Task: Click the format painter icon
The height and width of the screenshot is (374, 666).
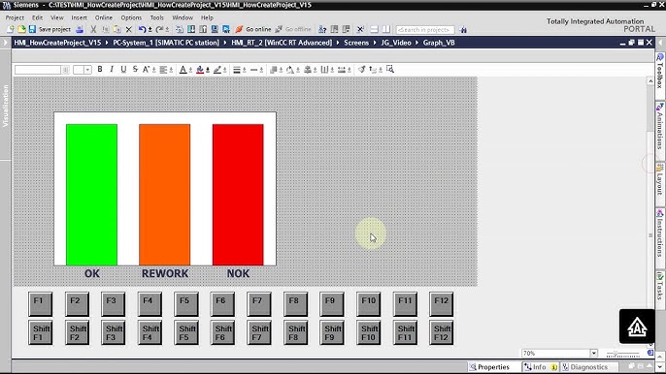Action: click(361, 69)
